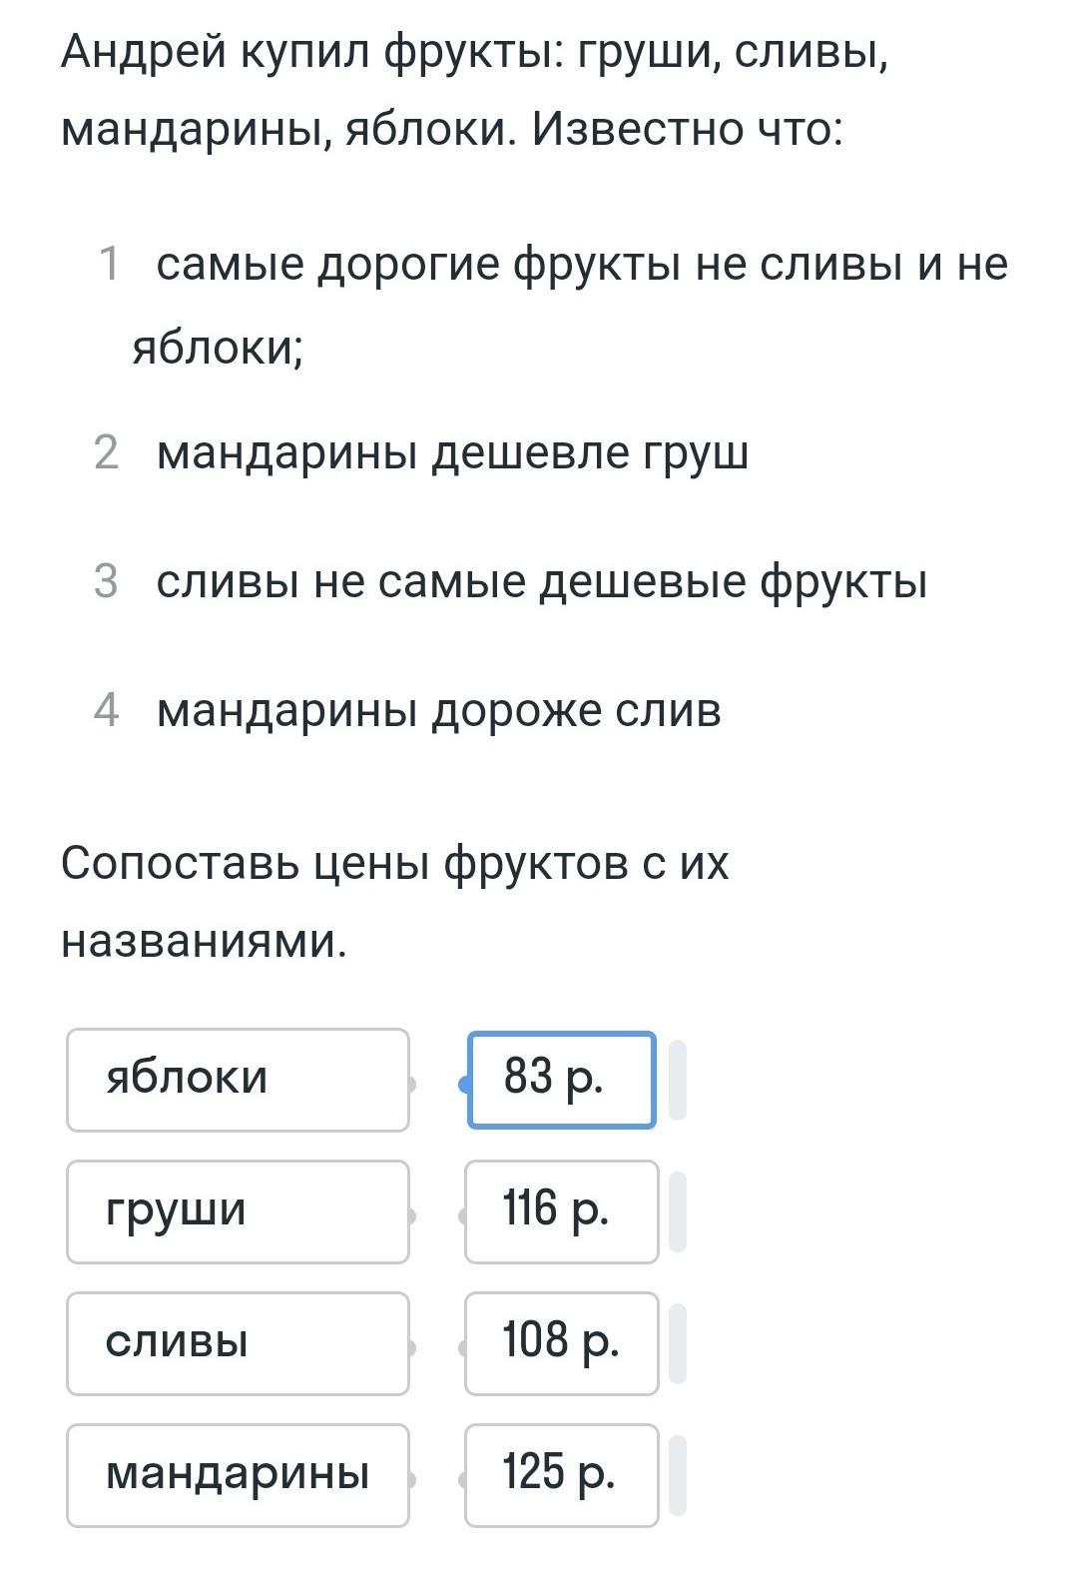Viewport: 1078px width, 1590px height.
Task: Choose the 108 р. price card
Action: (561, 1343)
